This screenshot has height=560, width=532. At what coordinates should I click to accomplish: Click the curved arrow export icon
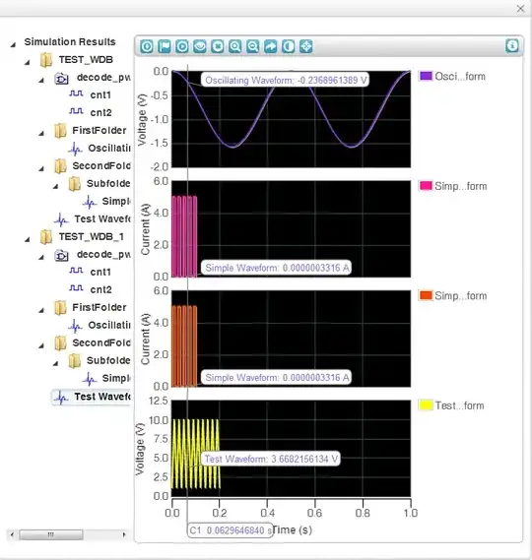[270, 46]
